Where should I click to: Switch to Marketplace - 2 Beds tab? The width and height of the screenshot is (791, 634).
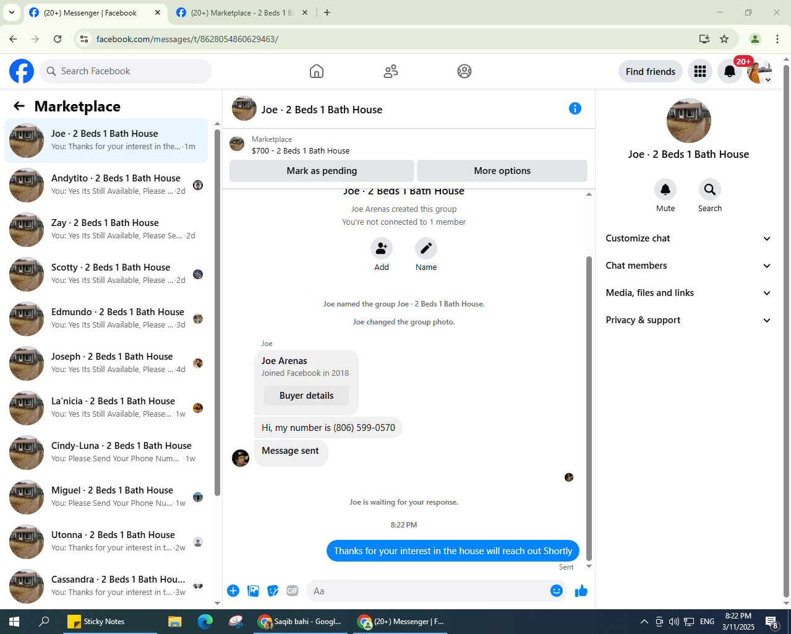(242, 12)
